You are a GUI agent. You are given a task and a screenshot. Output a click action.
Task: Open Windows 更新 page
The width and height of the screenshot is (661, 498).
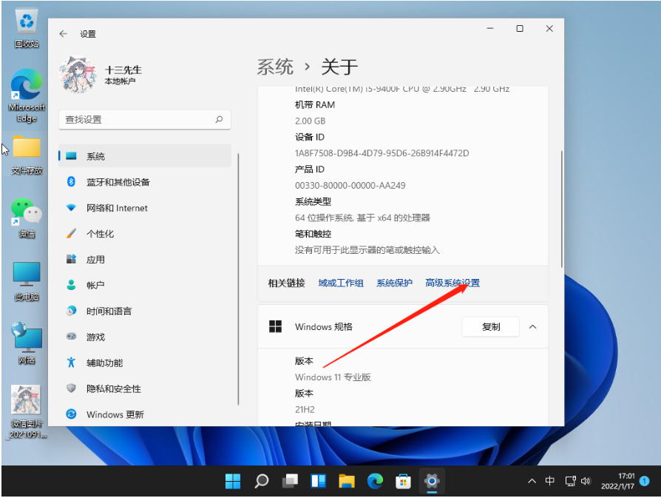115,414
